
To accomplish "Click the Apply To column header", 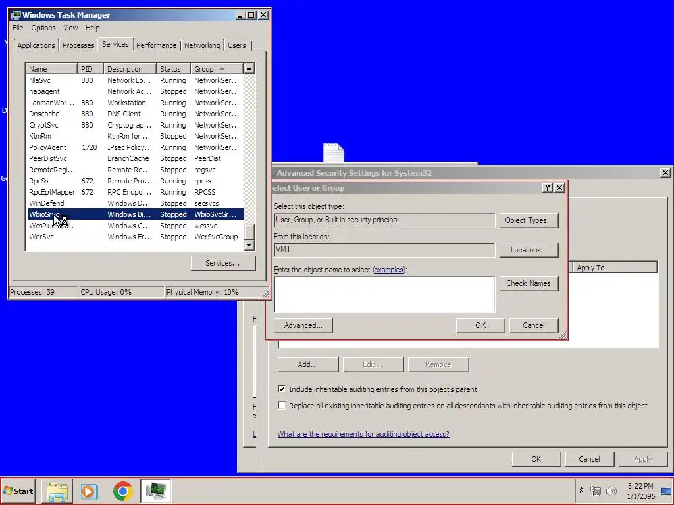I will coord(615,268).
